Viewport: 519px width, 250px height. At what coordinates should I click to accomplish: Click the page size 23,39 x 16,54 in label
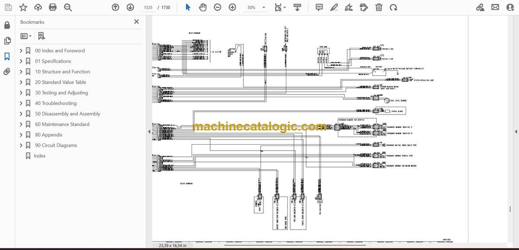[x=173, y=245]
